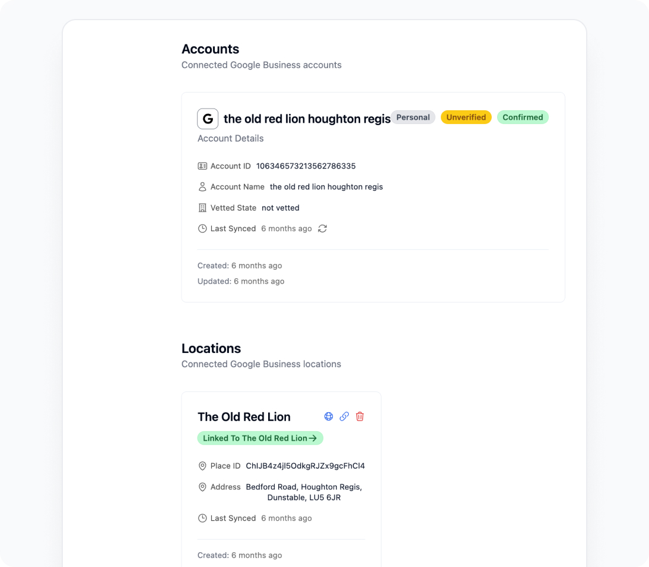Click the clock icon on the location card
Viewport: 649px width, 567px height.
202,518
